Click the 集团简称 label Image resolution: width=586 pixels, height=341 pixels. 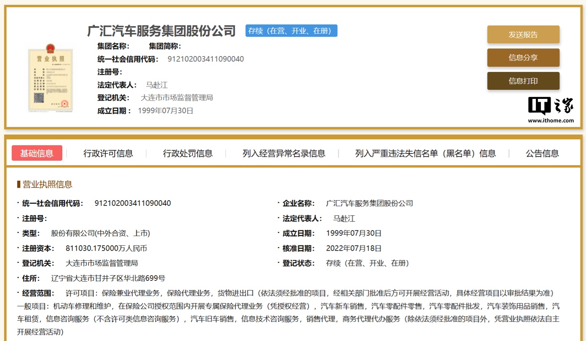tap(165, 46)
